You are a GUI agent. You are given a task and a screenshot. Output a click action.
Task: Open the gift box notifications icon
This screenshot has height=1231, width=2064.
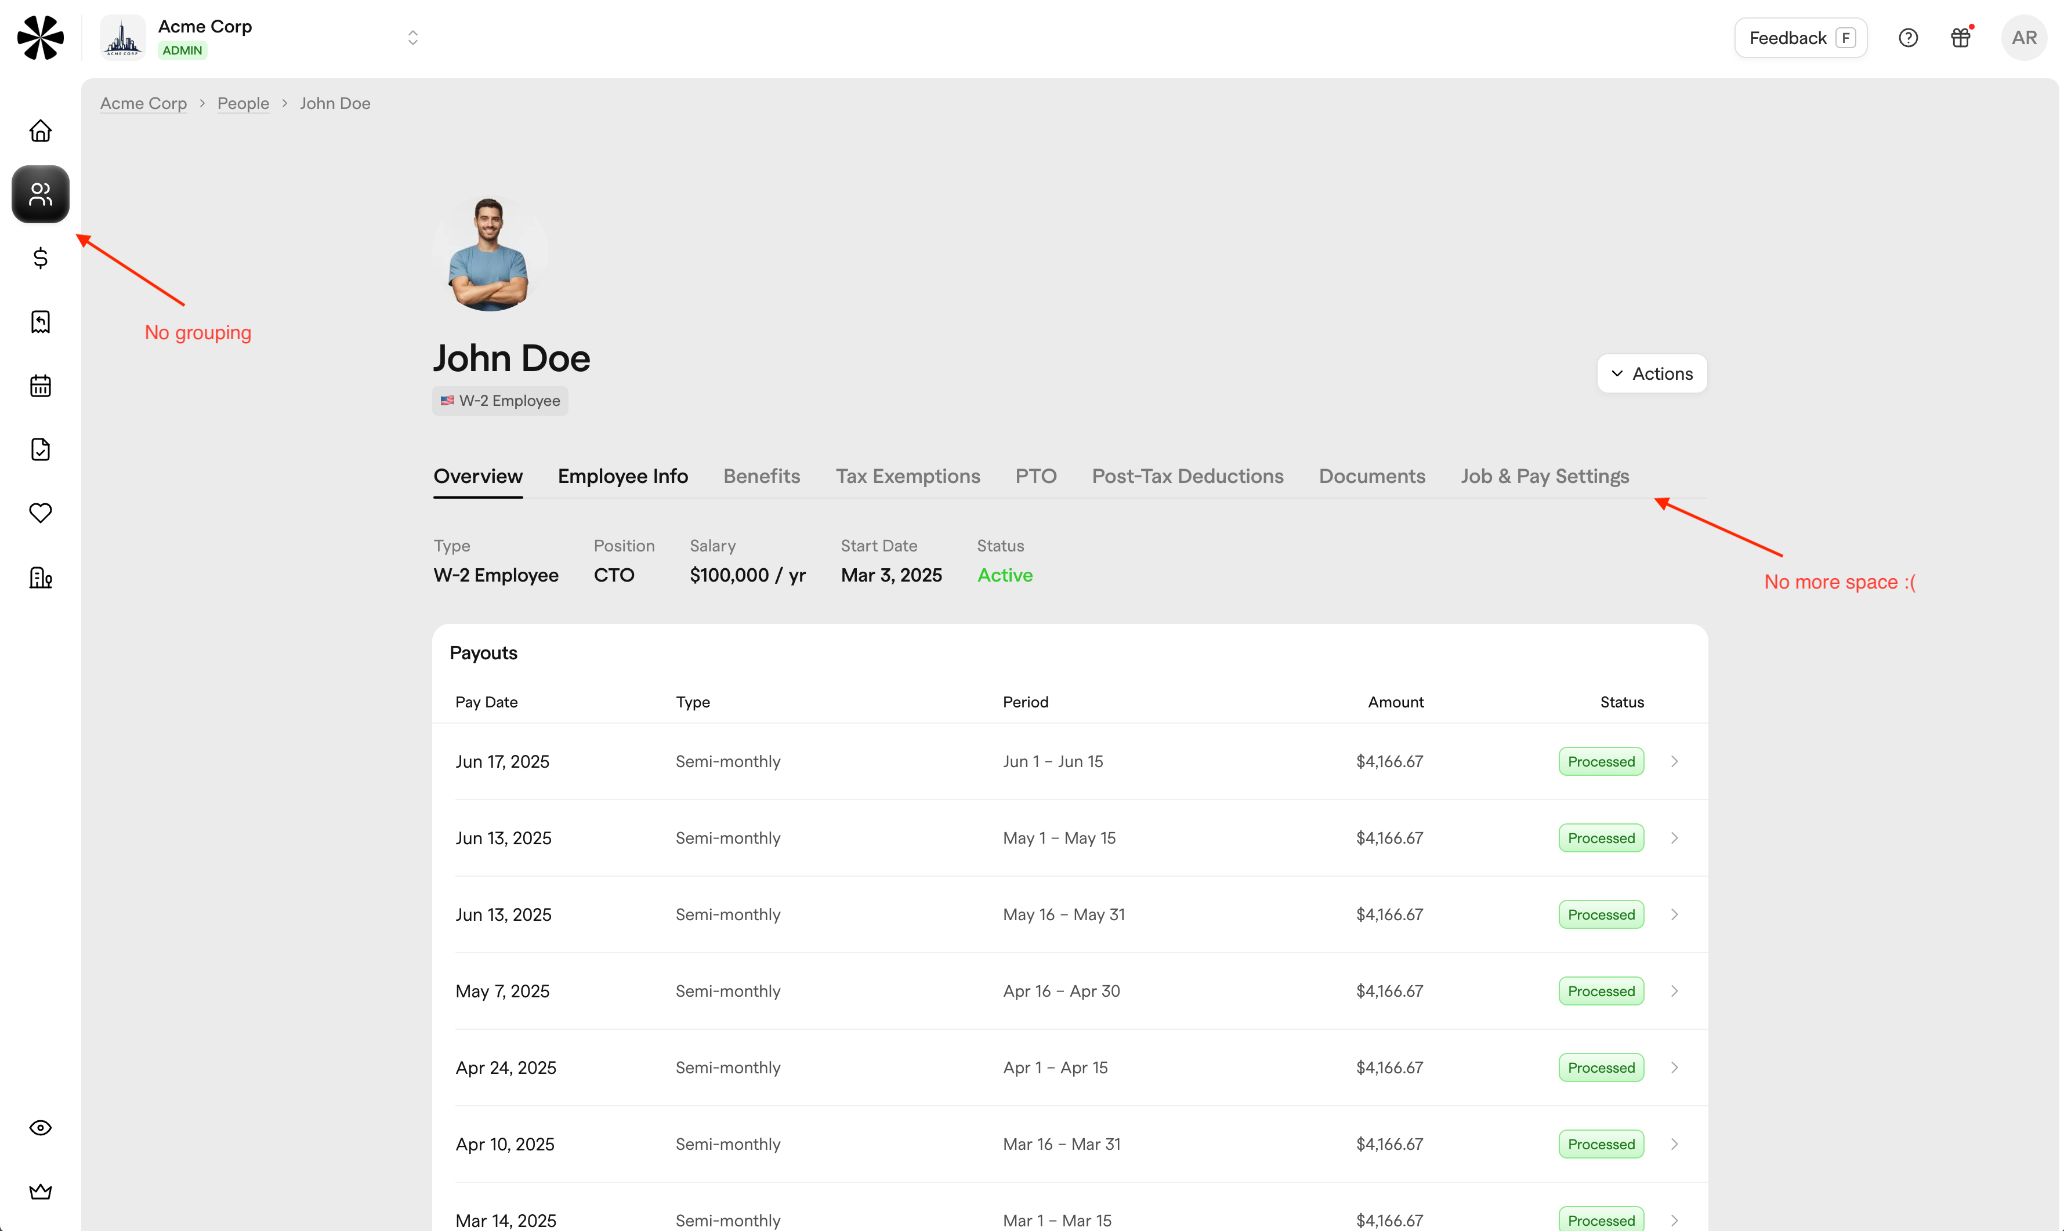(x=1960, y=38)
